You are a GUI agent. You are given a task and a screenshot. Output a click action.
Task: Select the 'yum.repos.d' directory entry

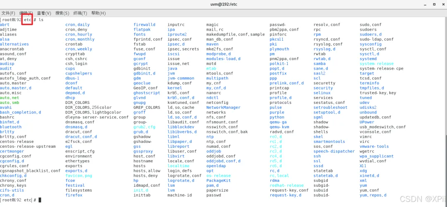373,195
